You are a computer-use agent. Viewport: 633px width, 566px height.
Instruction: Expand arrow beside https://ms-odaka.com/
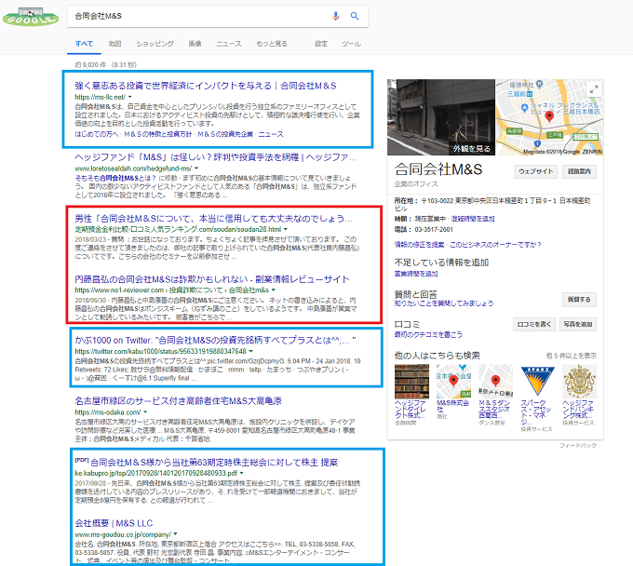coord(145,412)
